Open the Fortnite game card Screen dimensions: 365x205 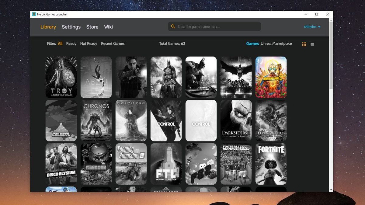pyautogui.click(x=271, y=164)
